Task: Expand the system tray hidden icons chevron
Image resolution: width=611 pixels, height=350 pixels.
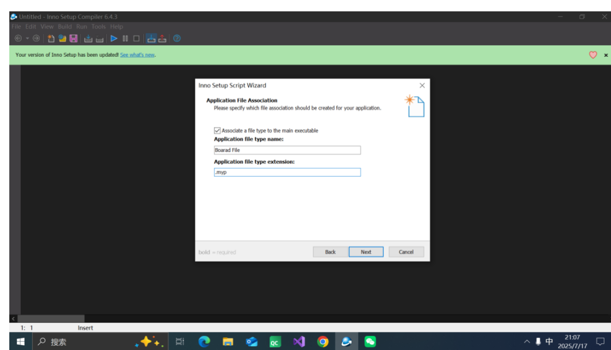Action: pyautogui.click(x=527, y=341)
